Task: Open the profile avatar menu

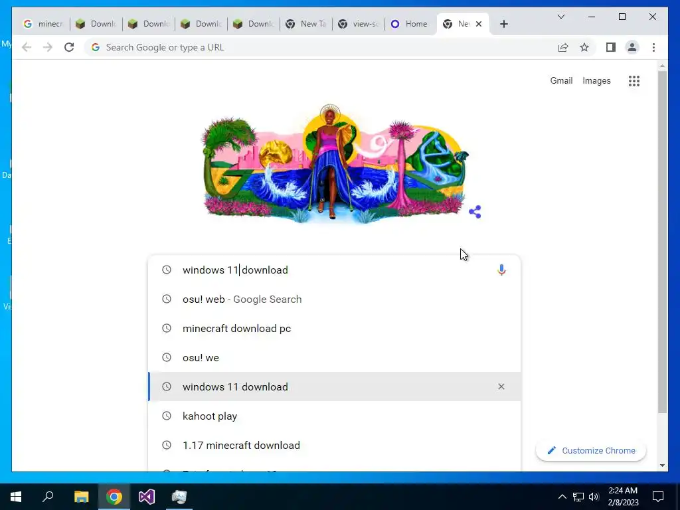Action: pyautogui.click(x=632, y=47)
